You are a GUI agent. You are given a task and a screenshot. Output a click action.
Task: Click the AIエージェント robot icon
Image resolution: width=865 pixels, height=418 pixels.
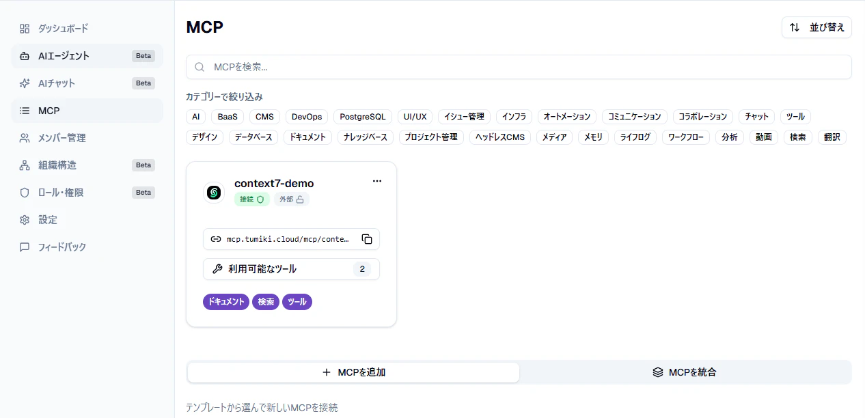pyautogui.click(x=25, y=56)
